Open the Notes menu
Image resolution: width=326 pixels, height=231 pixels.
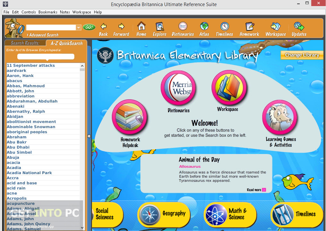65,12
